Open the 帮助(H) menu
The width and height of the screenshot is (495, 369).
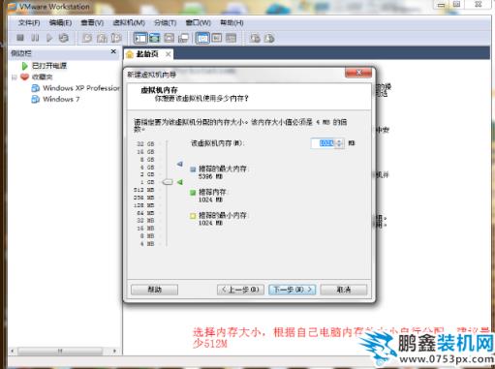pos(232,22)
